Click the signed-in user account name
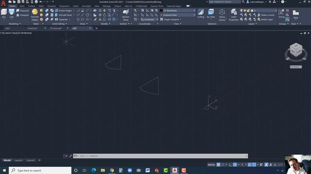This screenshot has height=174, width=311. (257, 2)
